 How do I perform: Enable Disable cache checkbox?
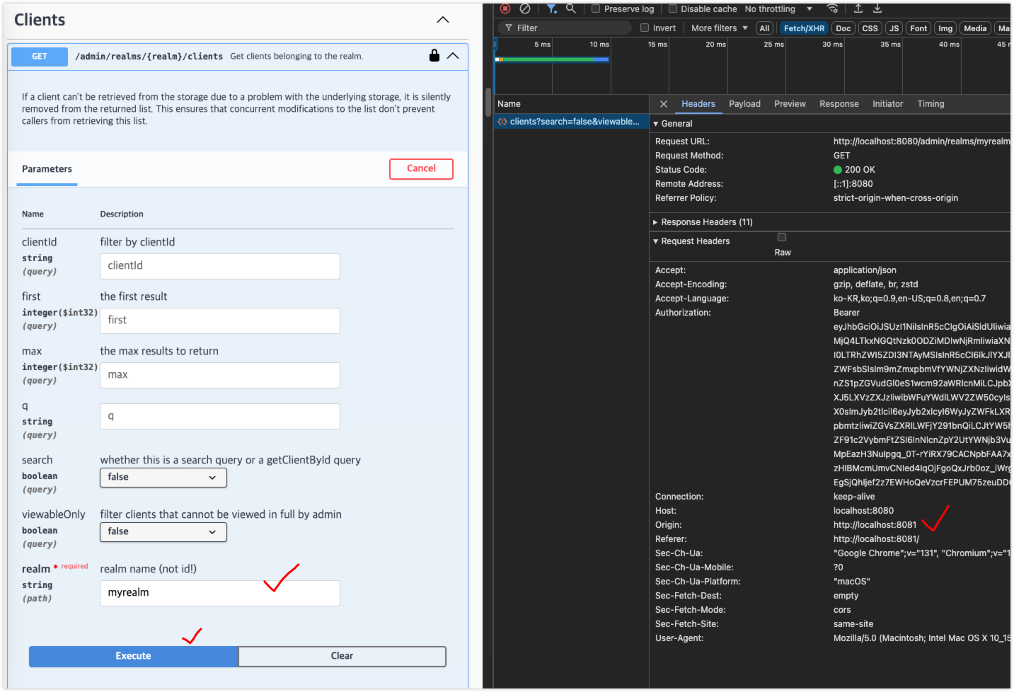coord(673,9)
